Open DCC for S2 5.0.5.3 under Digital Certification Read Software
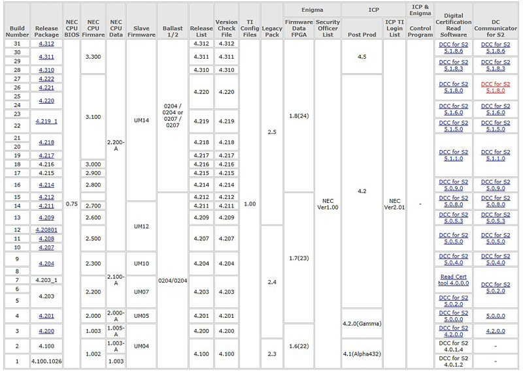 (x=453, y=218)
